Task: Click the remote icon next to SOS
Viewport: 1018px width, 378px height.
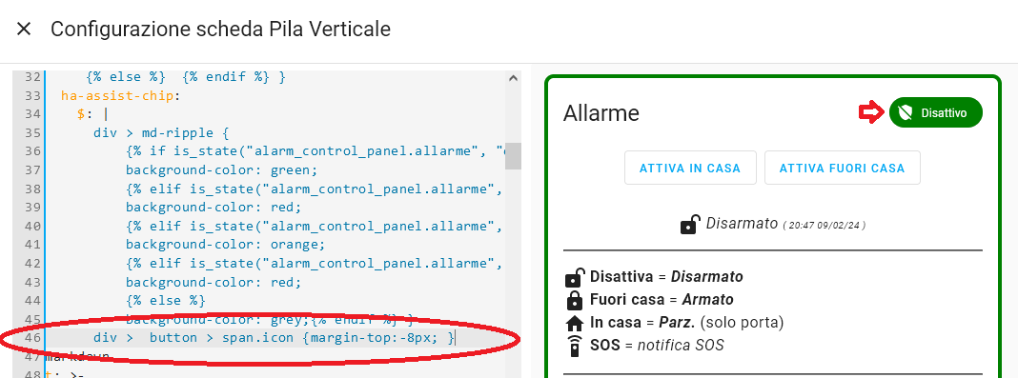Action: pyautogui.click(x=574, y=347)
